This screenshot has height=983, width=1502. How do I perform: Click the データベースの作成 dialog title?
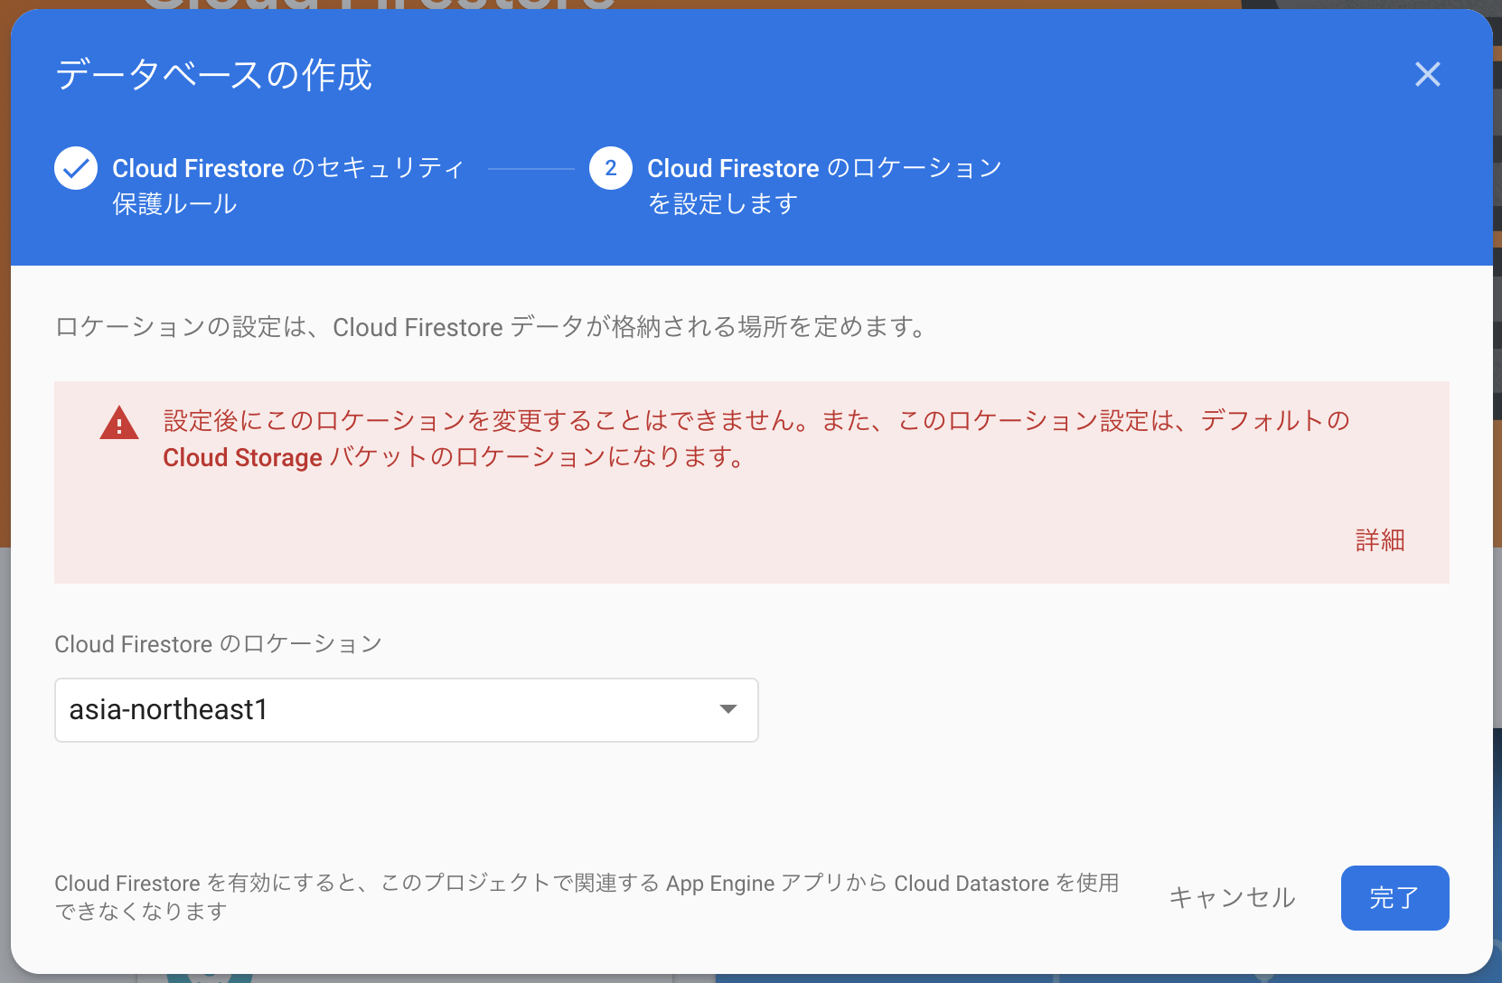tap(214, 75)
